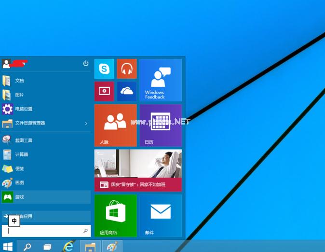Open 文件资源管理器 File Explorer entry
This screenshot has height=252, width=325.
[46, 123]
